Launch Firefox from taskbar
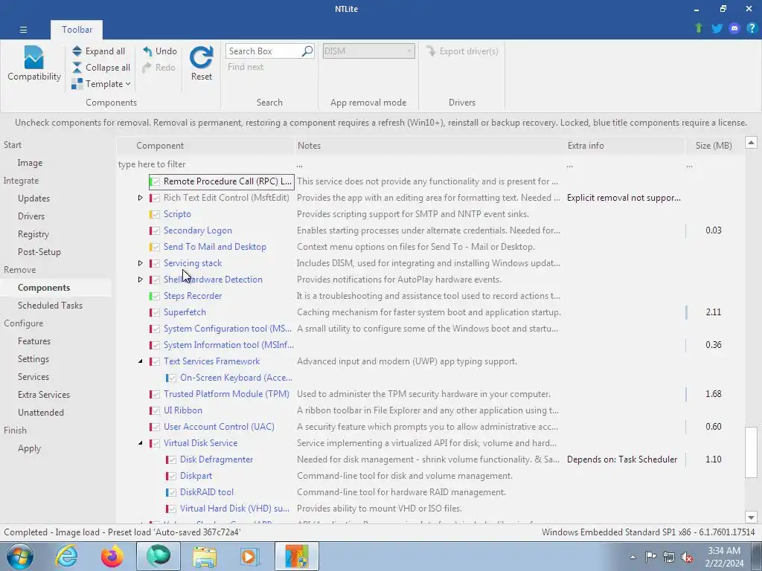This screenshot has height=571, width=762. point(112,556)
